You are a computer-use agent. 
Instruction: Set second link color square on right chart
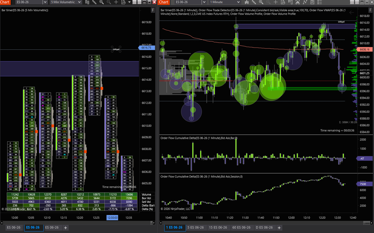coord(357,2)
